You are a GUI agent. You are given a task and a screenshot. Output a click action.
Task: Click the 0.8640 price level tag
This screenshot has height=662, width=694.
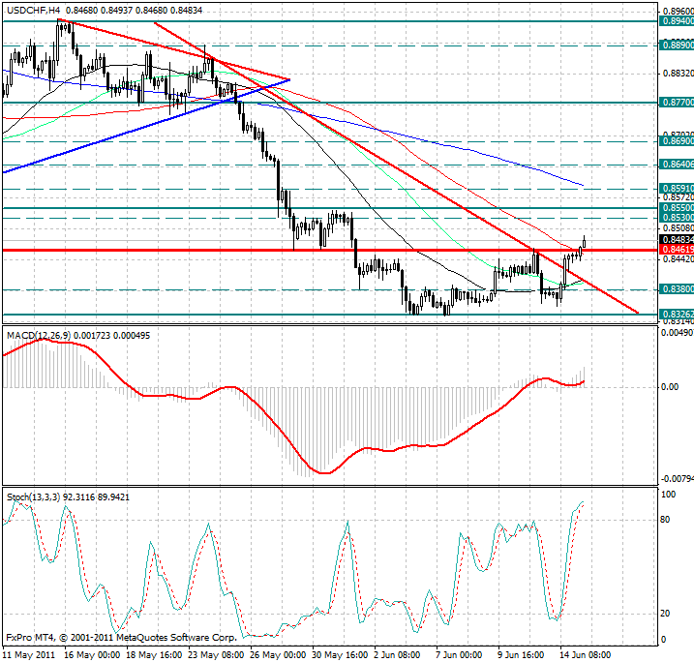(x=676, y=165)
